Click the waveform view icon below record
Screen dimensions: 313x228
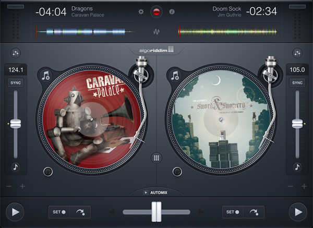[156, 31]
